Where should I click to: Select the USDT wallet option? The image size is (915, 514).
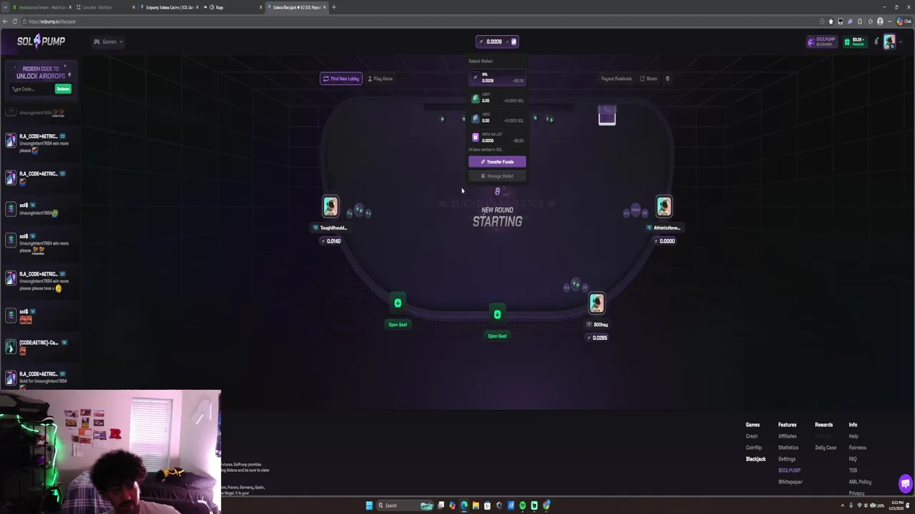[497, 98]
